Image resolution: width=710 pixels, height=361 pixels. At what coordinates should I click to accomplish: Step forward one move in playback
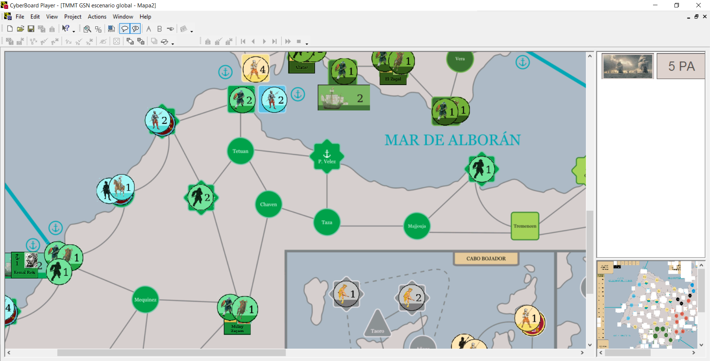click(x=264, y=41)
